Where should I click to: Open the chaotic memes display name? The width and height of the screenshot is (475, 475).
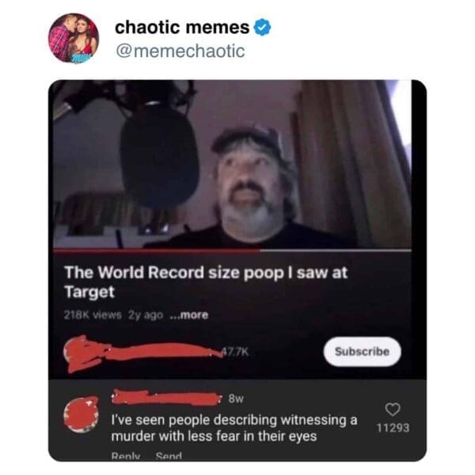point(182,27)
